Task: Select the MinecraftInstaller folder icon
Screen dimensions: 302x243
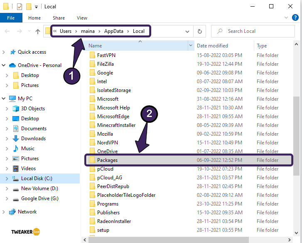Action: 92,125
